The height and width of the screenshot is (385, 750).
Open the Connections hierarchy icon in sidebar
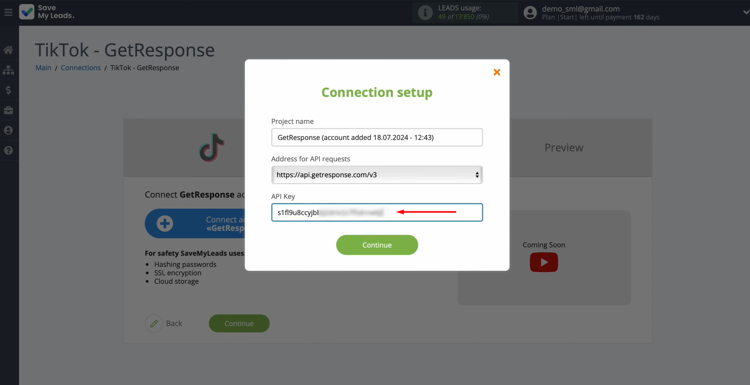9,70
